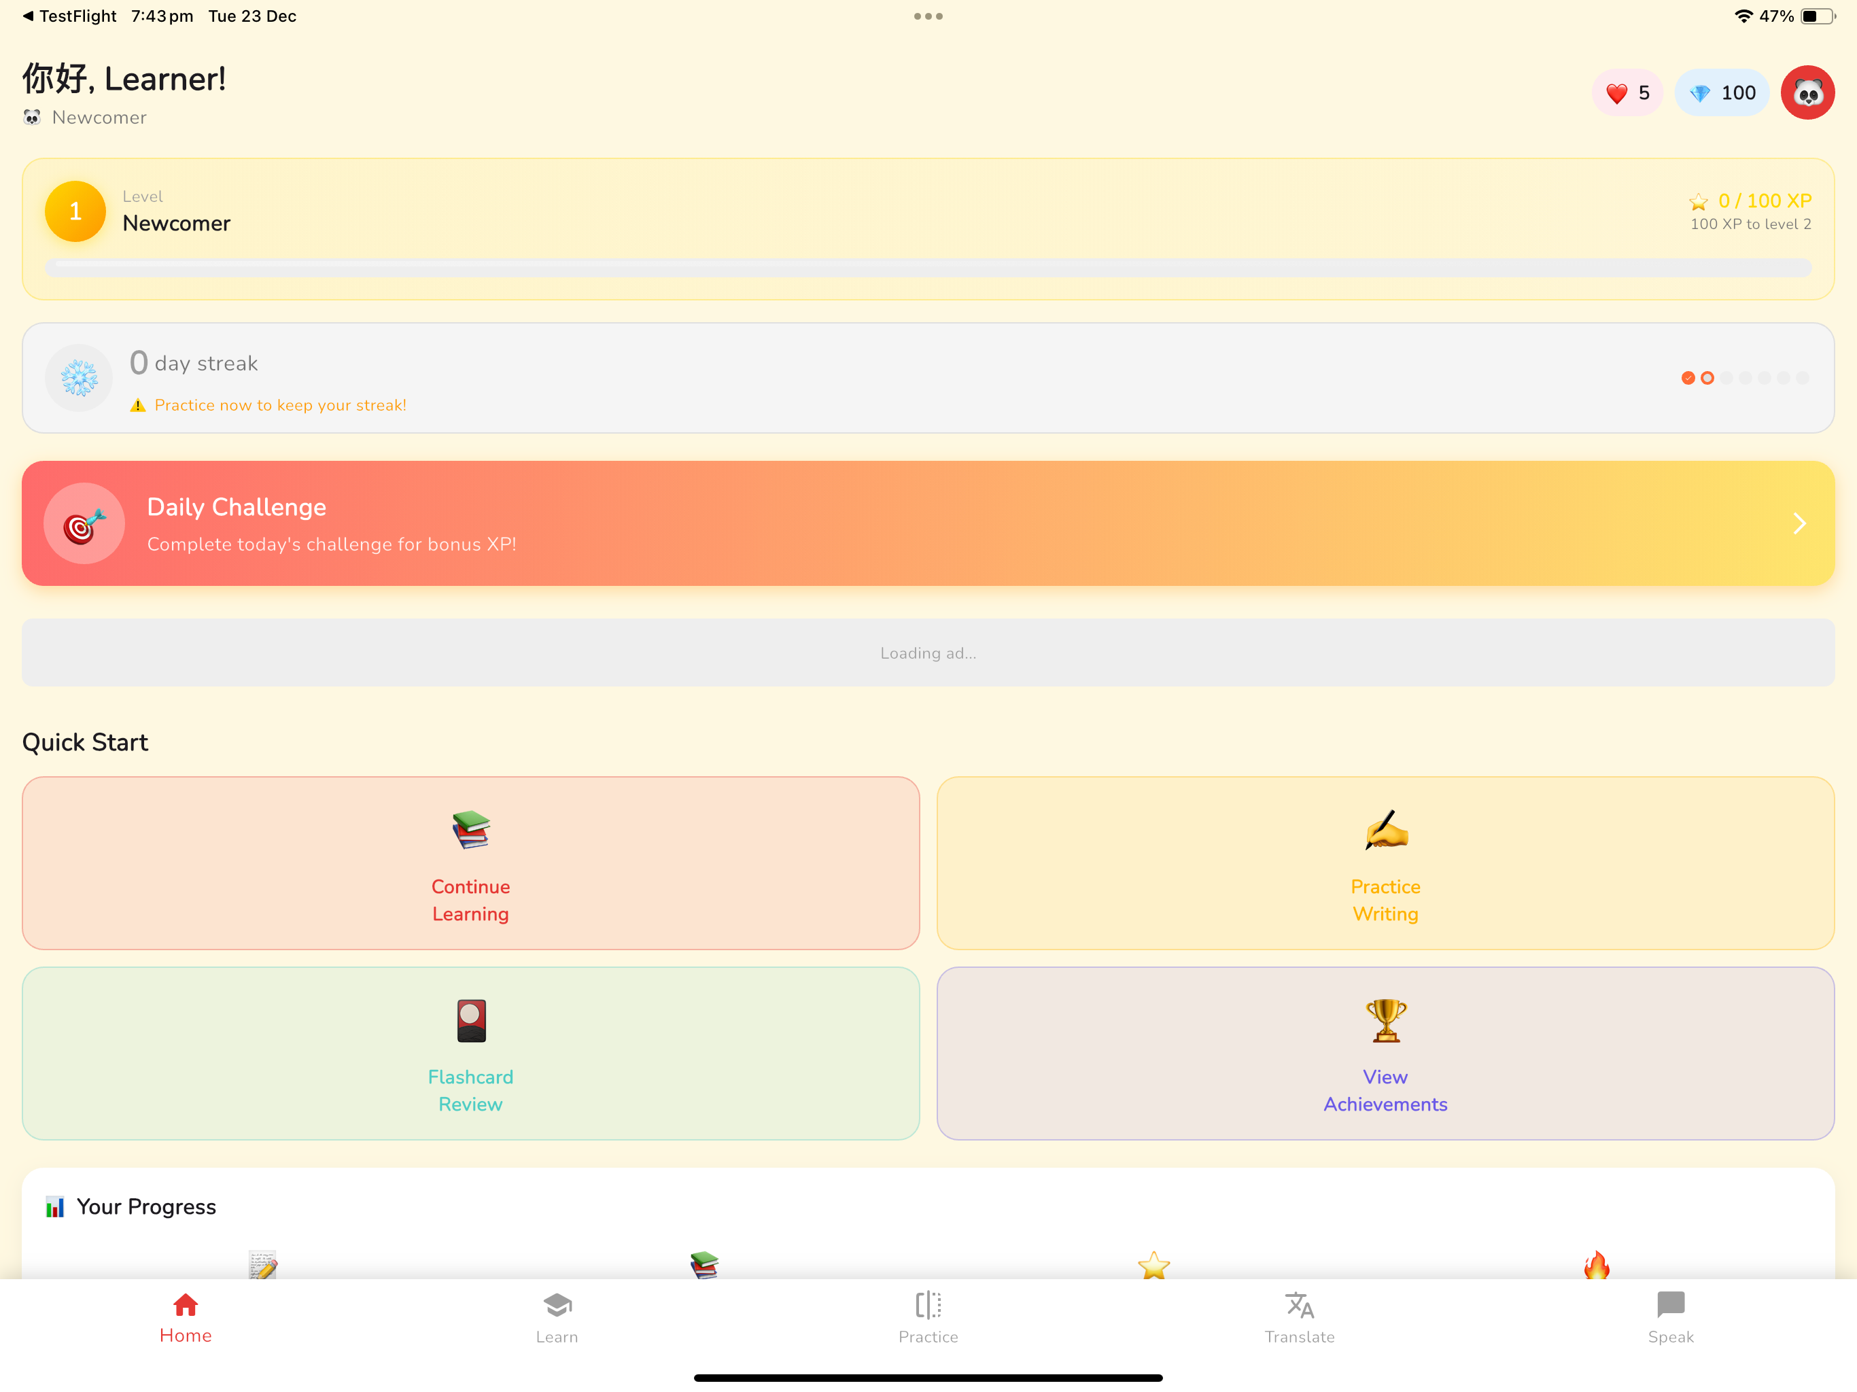Click the flame progress icon
This screenshot has height=1392, width=1857.
click(x=1596, y=1265)
